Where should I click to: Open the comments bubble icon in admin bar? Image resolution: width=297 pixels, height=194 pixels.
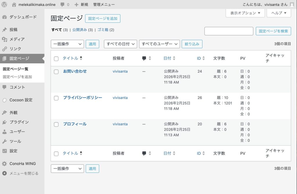click(x=63, y=5)
